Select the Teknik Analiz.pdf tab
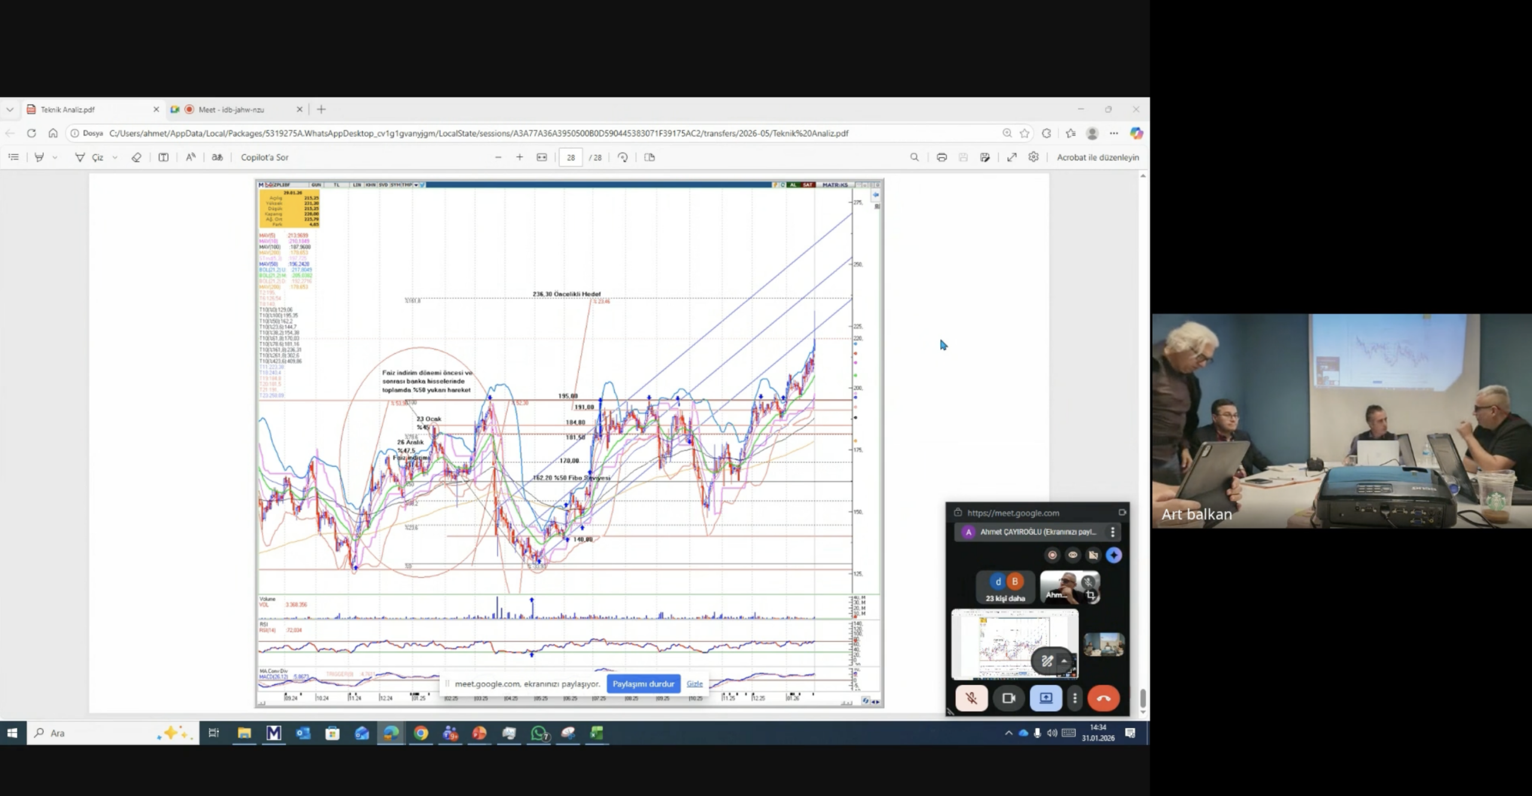Screen dimensions: 1532x796 [x=68, y=109]
